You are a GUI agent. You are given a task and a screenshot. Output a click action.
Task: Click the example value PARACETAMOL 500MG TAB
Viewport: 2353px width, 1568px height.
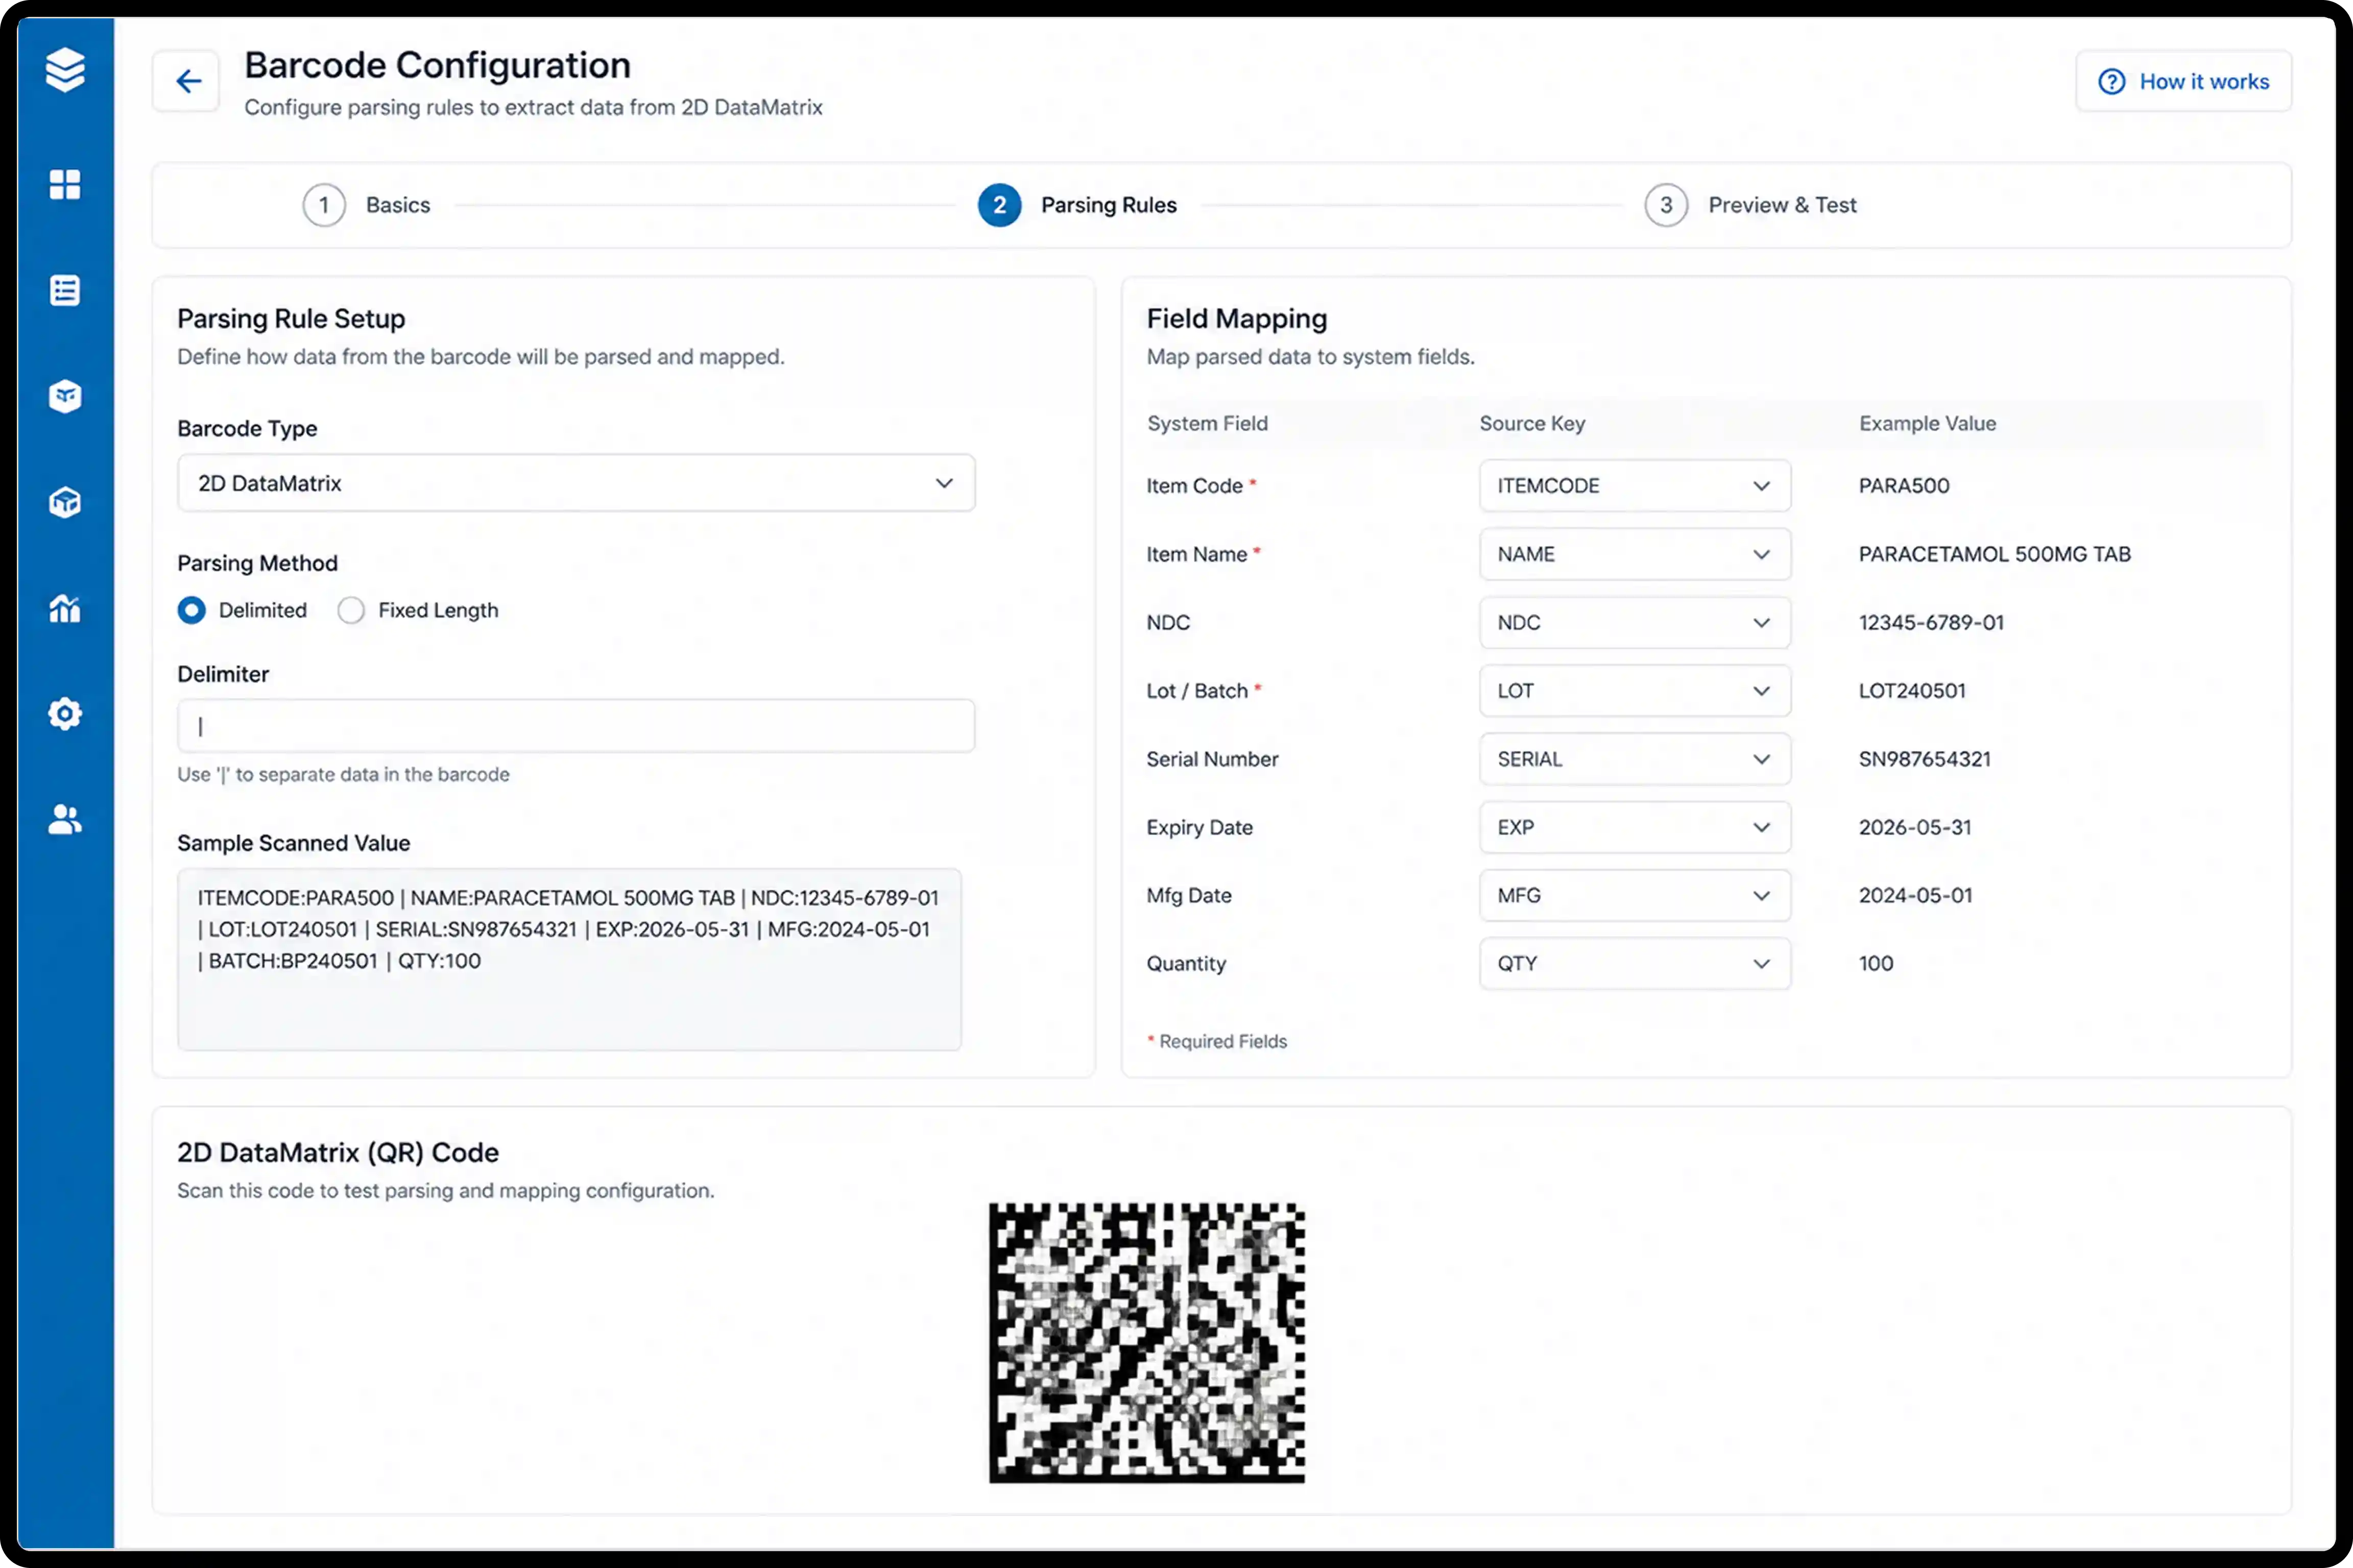(1995, 554)
